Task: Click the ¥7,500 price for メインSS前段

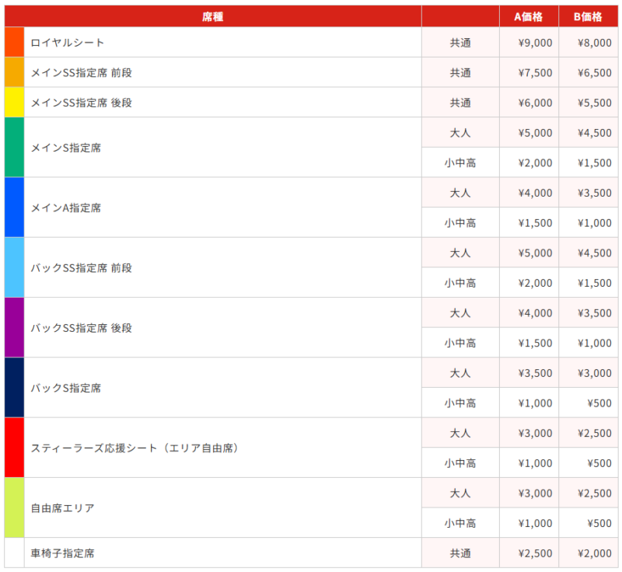Action: click(x=535, y=73)
